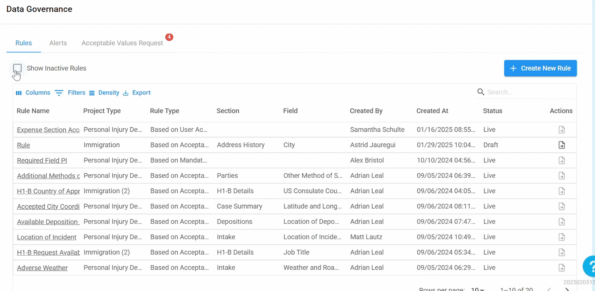Open action icon for Additional Methods row
This screenshot has height=291, width=595.
point(562,175)
